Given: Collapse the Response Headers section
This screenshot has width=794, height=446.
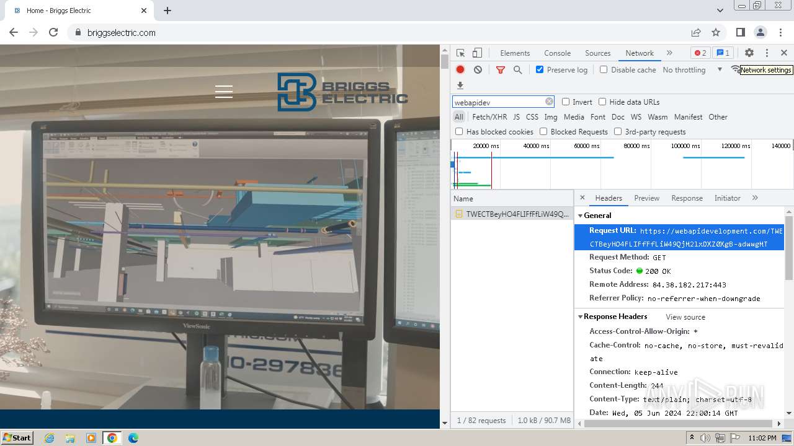Looking at the screenshot, I should pos(581,317).
